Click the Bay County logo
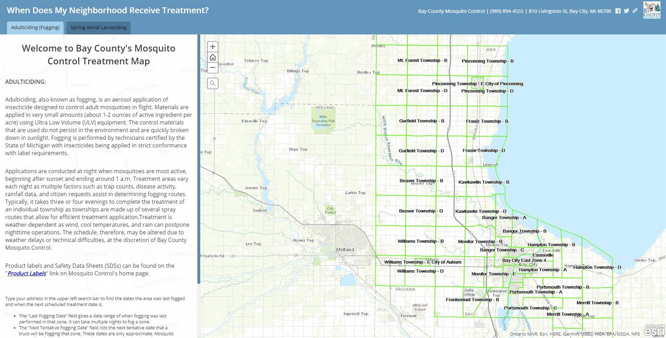The image size is (666, 338). pyautogui.click(x=651, y=10)
